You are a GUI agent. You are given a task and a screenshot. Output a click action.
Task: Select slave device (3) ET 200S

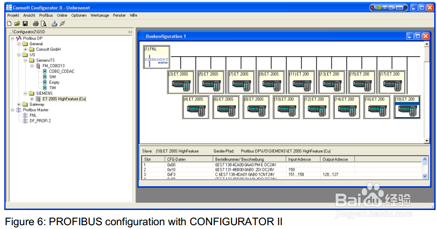181,82
